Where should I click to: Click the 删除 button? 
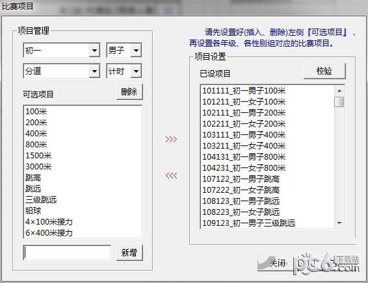pyautogui.click(x=129, y=92)
